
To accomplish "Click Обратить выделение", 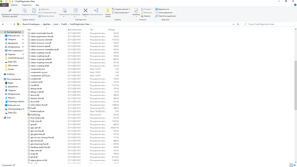I will pos(166,16).
